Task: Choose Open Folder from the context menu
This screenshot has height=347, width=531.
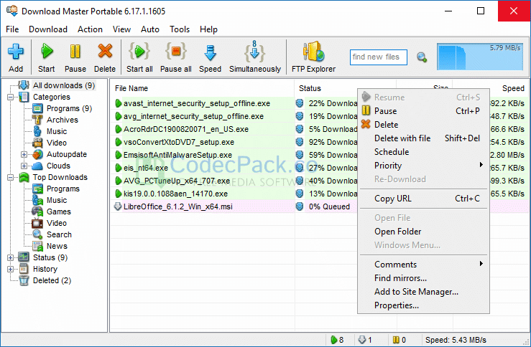Action: (423, 232)
